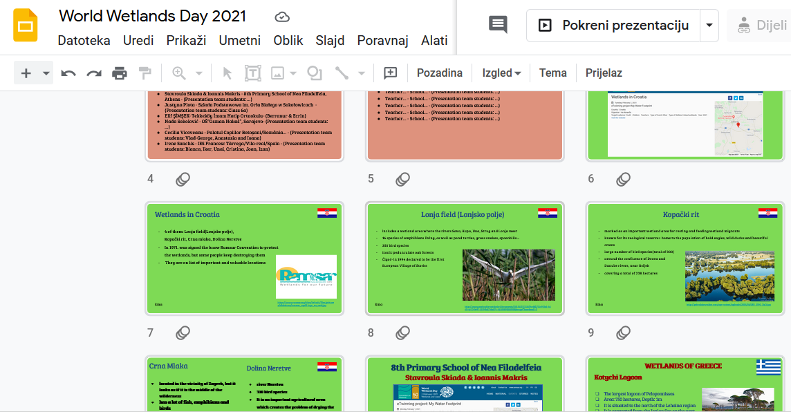Open the Umetni menu
Viewport: 791px width, 412px height.
(x=240, y=40)
